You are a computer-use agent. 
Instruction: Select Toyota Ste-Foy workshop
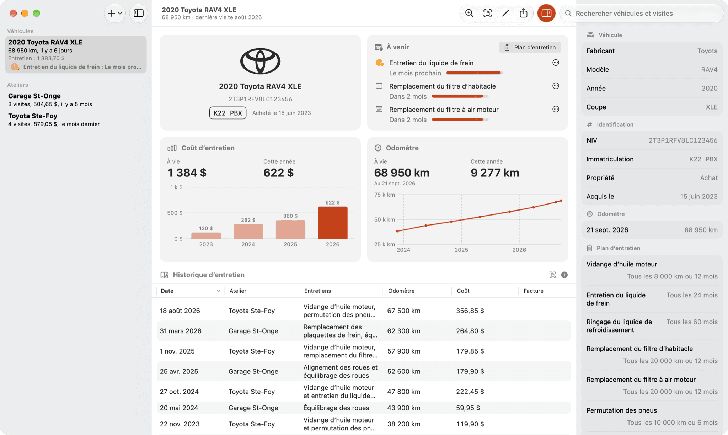[76, 120]
